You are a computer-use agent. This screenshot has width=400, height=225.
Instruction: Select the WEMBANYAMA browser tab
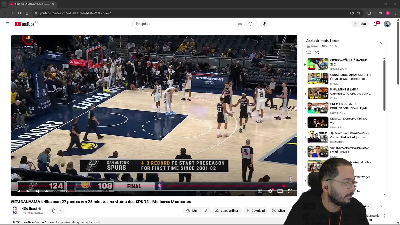[x=32, y=4]
